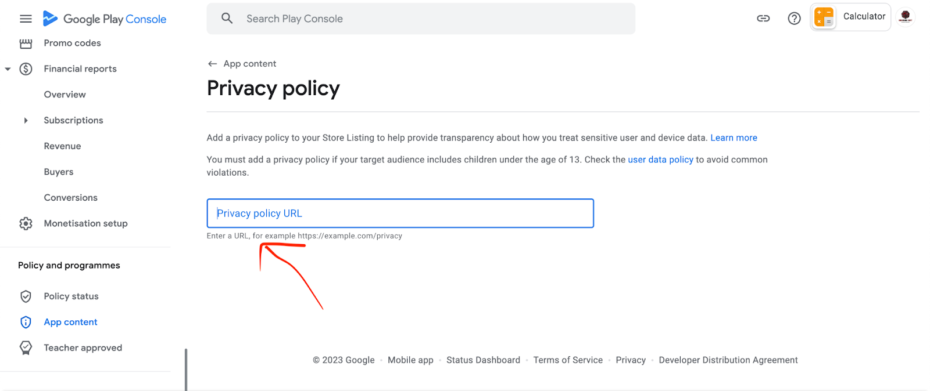Screen dimensions: 930x391
Task: Go to Teacher approved page
Action: point(83,348)
